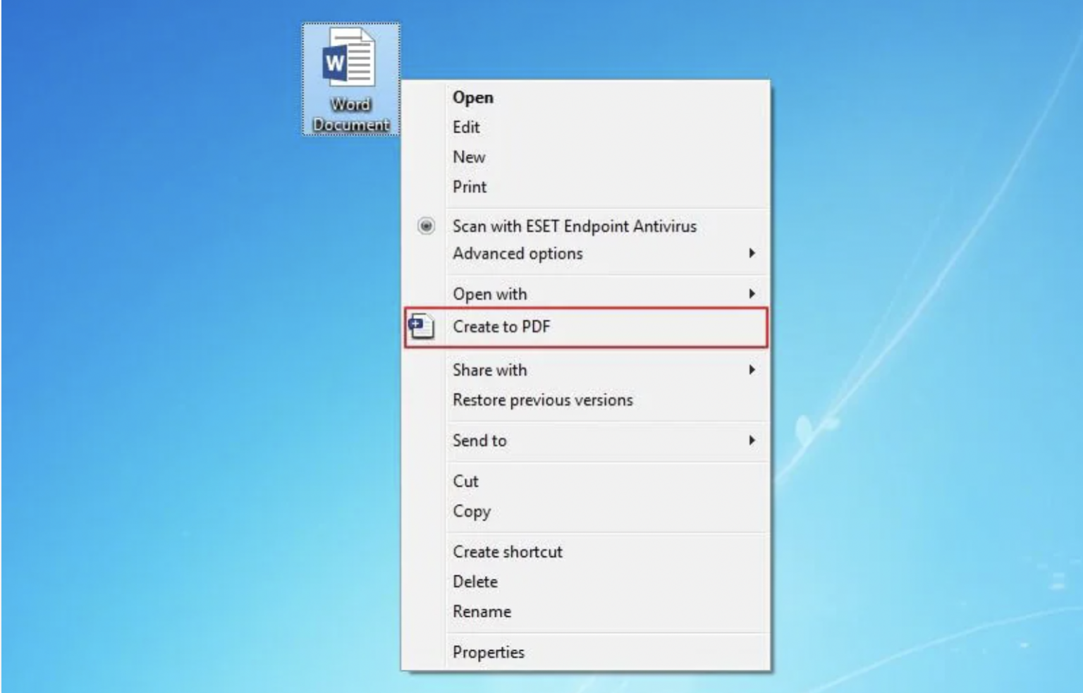
Task: Edit the Word document
Action: [467, 127]
